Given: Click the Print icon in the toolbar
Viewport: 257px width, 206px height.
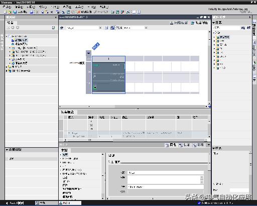Looking at the screenshot, I should click(x=32, y=12).
